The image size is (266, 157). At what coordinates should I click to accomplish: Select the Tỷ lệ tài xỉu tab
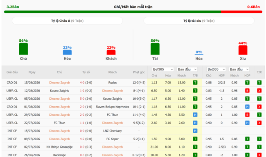(x=199, y=21)
